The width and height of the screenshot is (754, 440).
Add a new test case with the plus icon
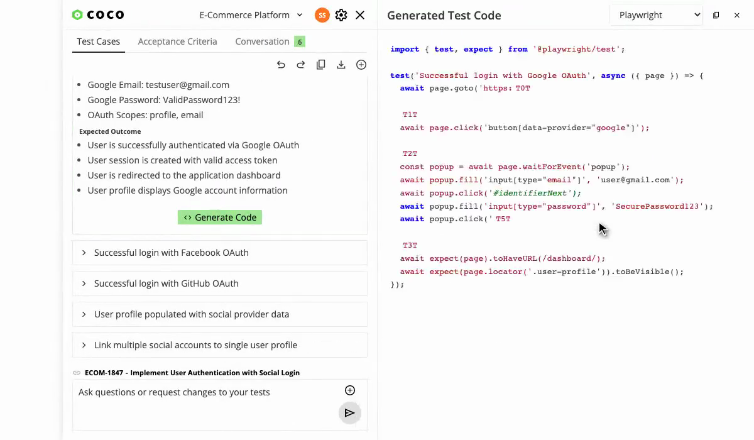(361, 64)
